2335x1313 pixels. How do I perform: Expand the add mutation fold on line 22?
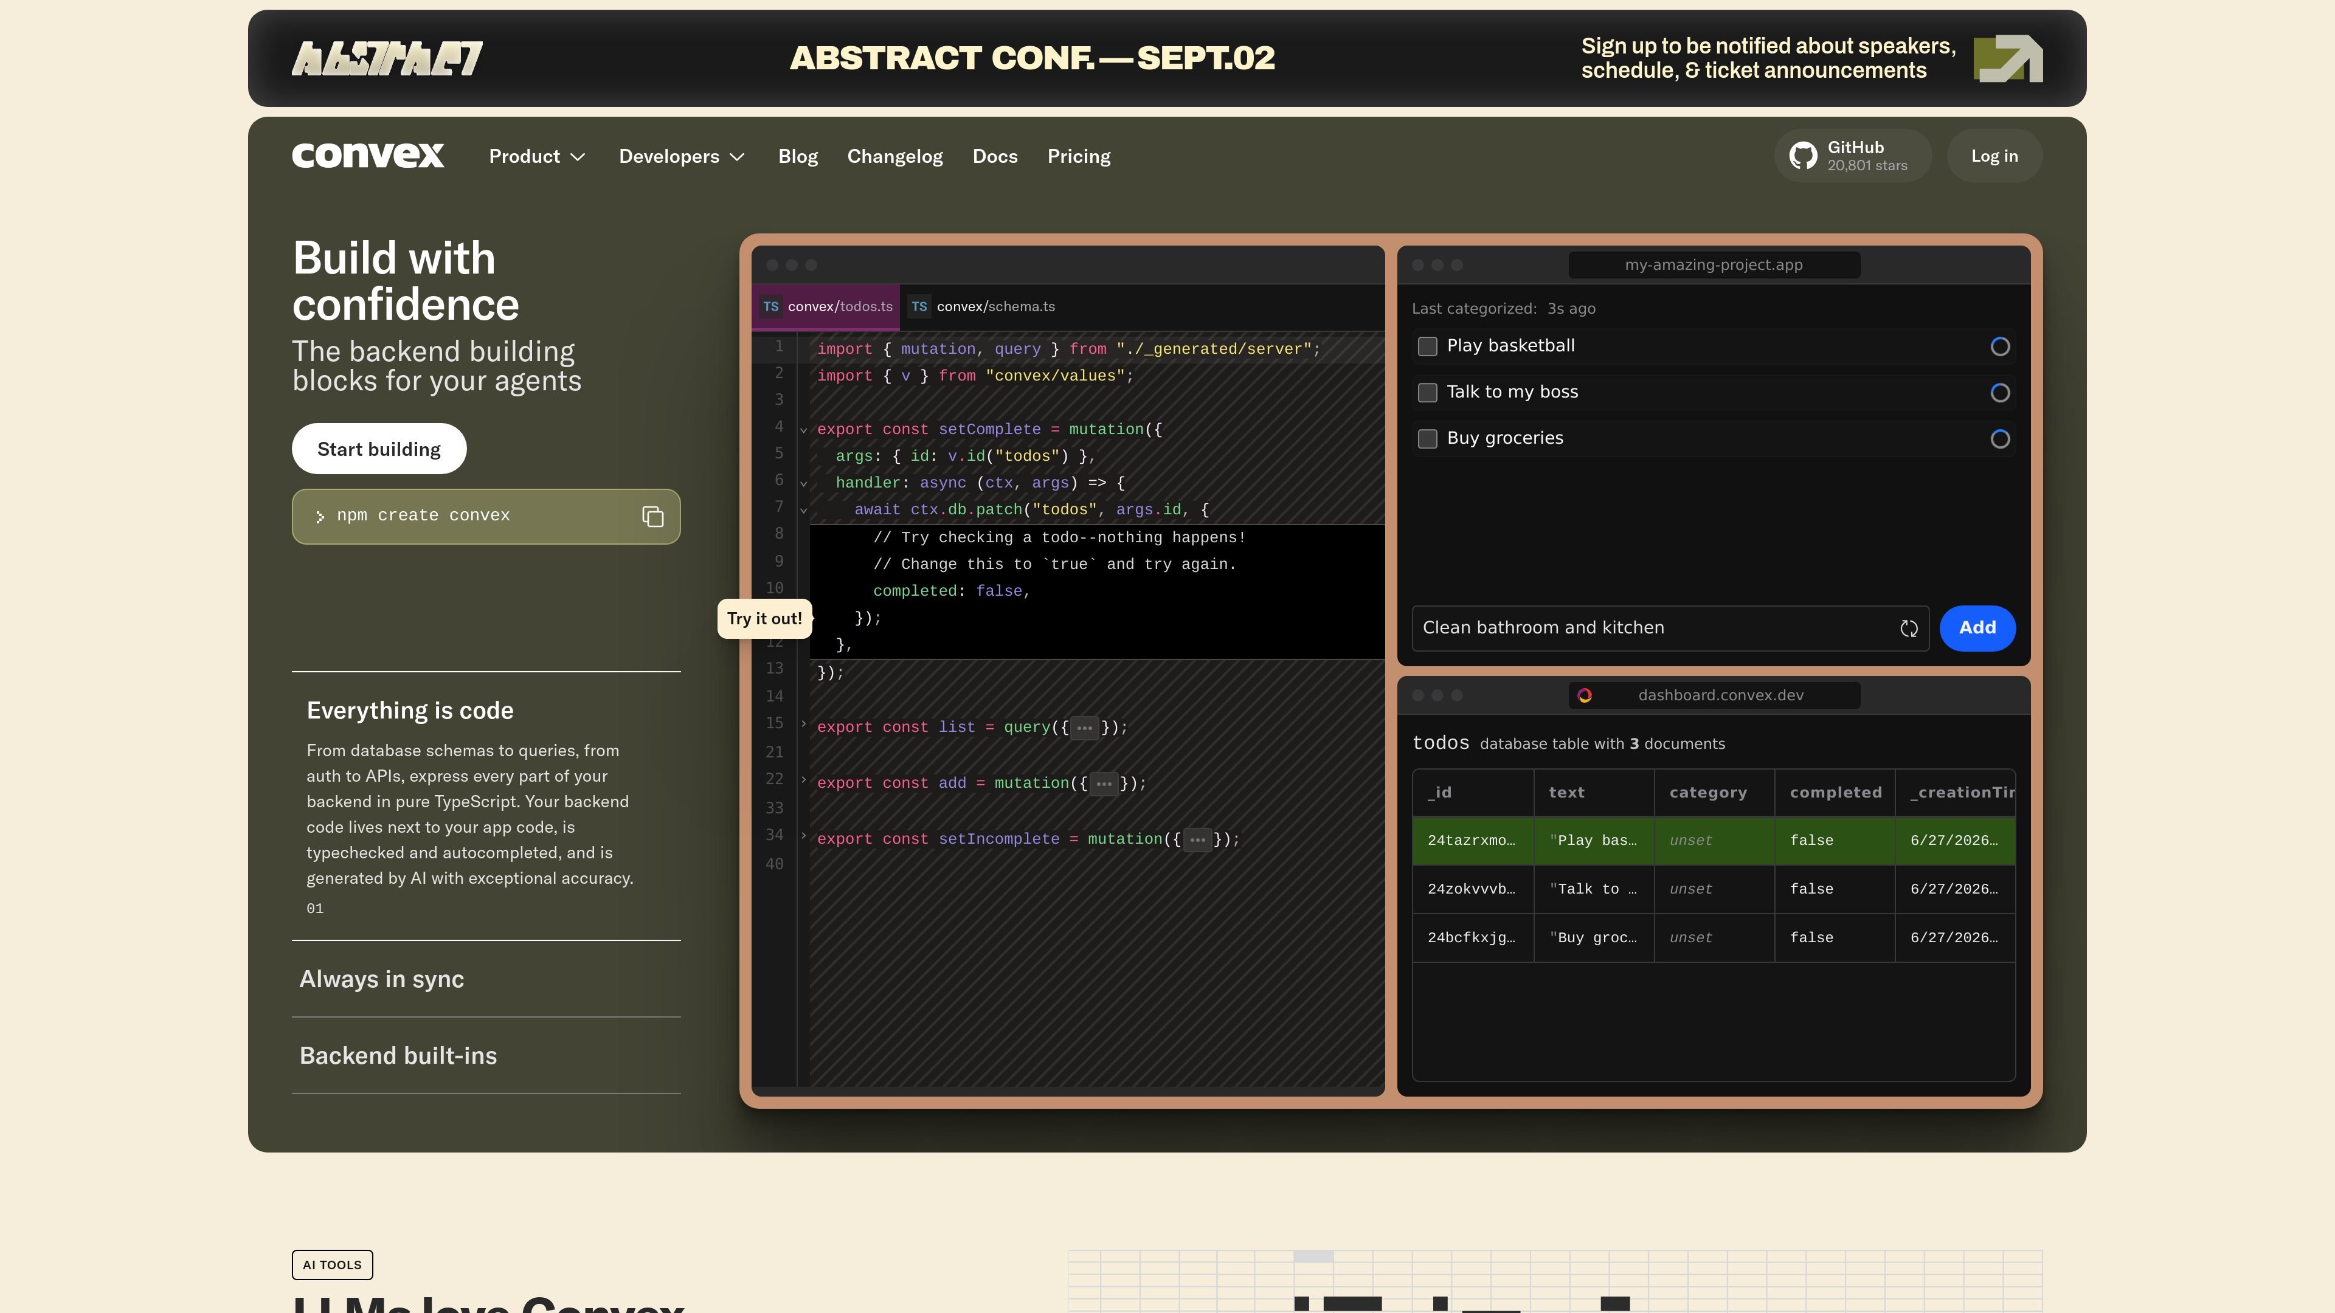click(x=803, y=779)
